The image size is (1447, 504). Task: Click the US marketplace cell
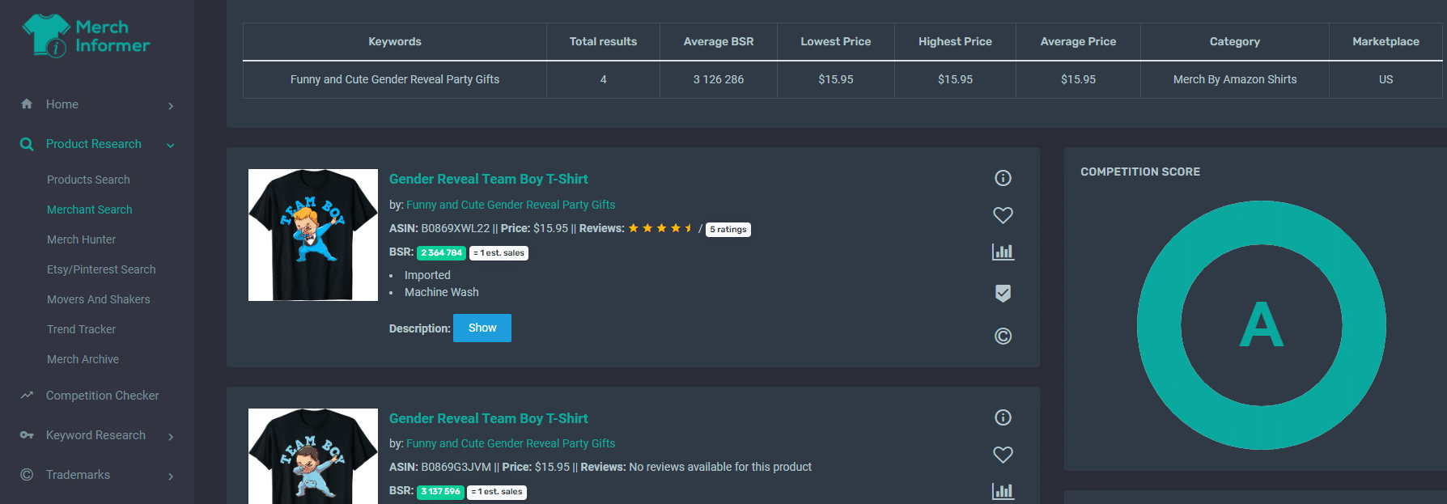(x=1386, y=79)
